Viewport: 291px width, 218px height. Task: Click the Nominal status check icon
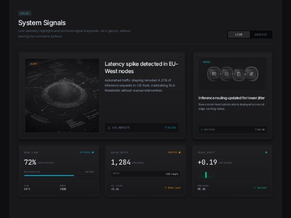point(255,187)
